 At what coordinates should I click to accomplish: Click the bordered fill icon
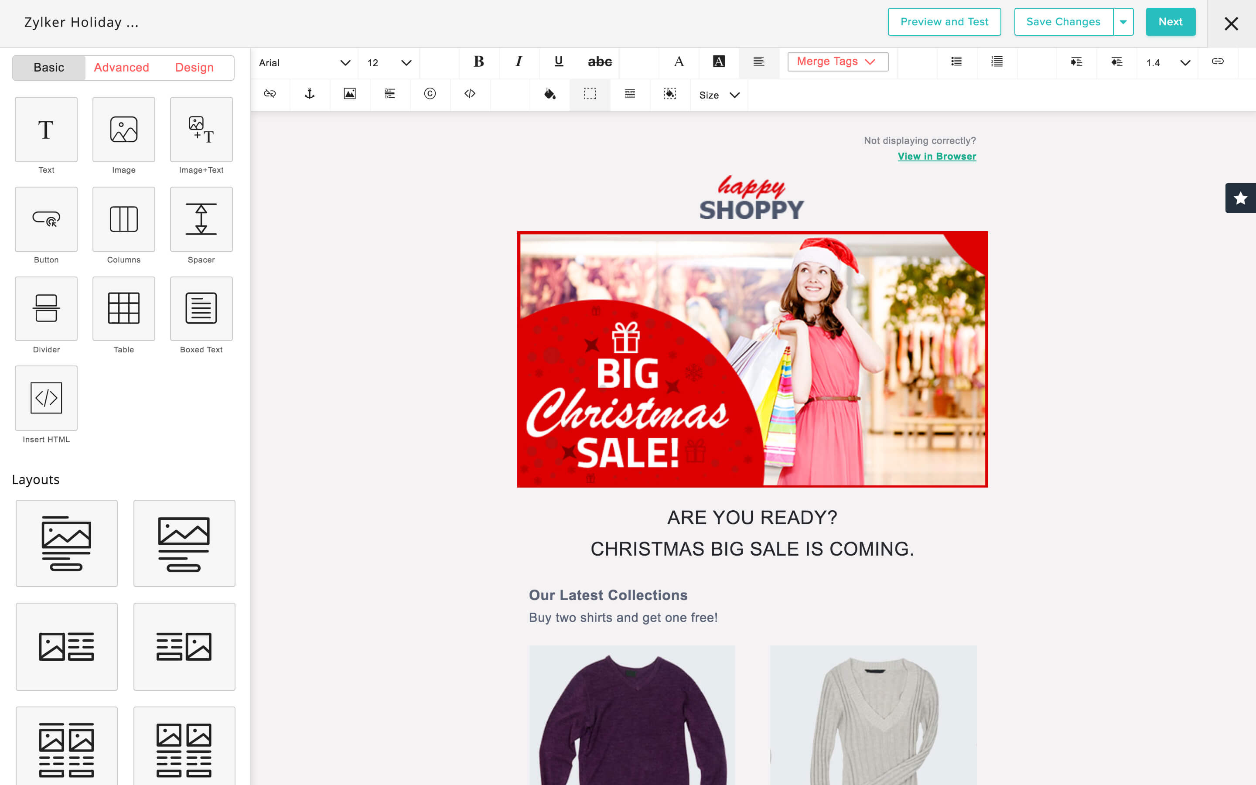pos(669,94)
